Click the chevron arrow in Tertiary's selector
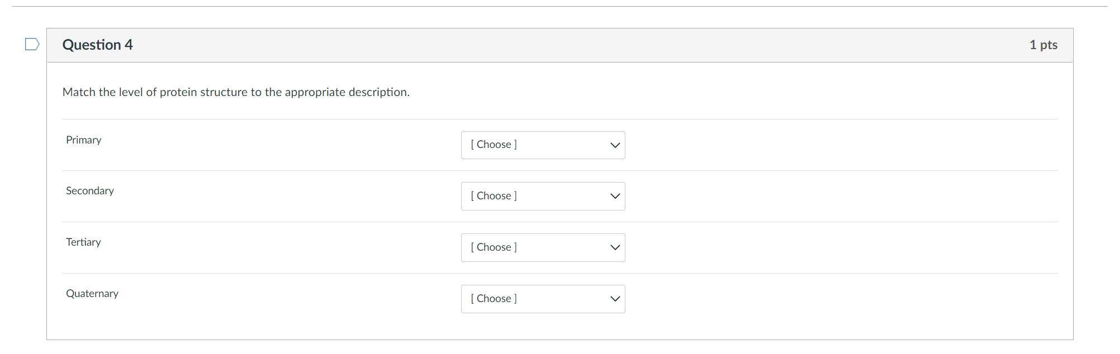Viewport: 1120px width, 354px height. click(615, 248)
